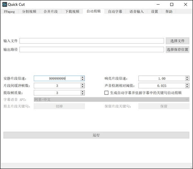Switch to the FFmpeg tab
Screen dimensions: 193x169
pyautogui.click(x=10, y=11)
